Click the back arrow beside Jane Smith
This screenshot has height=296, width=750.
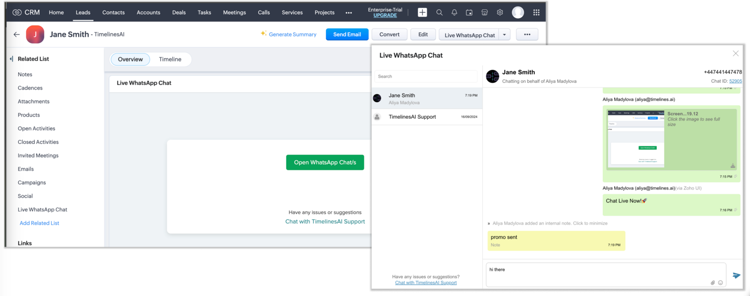16,34
